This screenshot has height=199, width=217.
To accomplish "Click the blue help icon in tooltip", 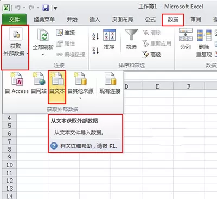I will tap(54, 146).
